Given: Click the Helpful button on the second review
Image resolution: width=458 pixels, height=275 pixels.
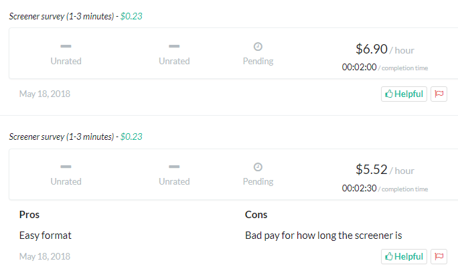Looking at the screenshot, I should pos(404,257).
